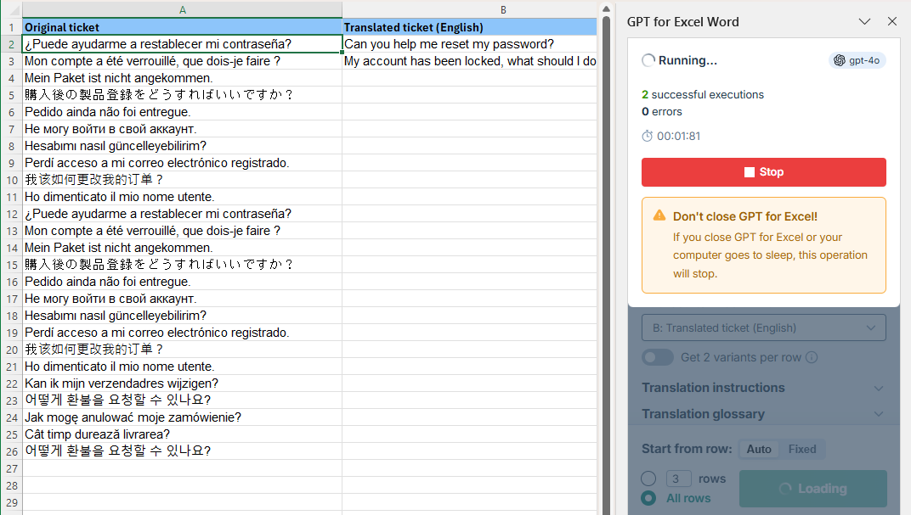Select row 24 cell 'Jak mogę anulować moje zamówienie?'
Screen dimensions: 911x515
click(x=183, y=417)
